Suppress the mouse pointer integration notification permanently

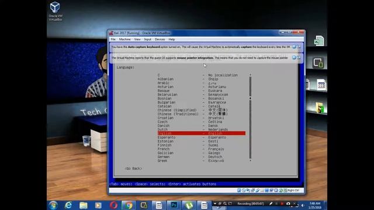(299, 57)
